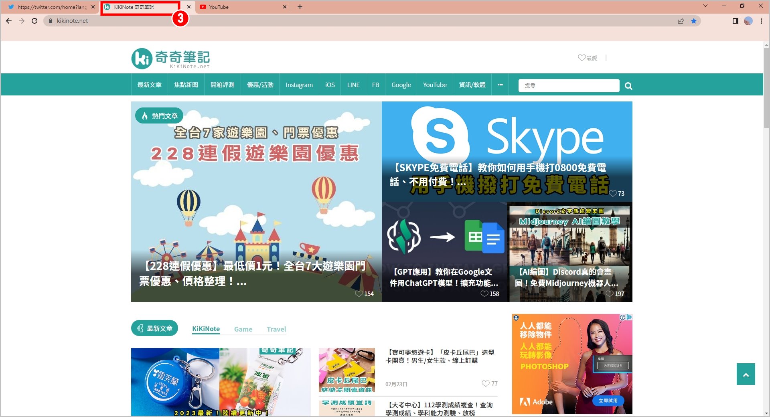770x417 pixels.
Task: Open the 開箱評測 nav menu
Action: click(x=222, y=85)
